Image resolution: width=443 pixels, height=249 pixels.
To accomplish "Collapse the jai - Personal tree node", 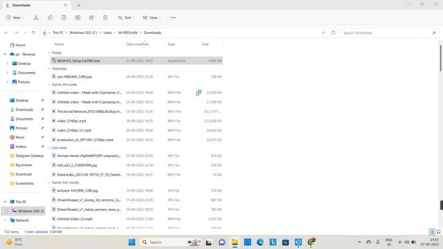I will tap(5, 54).
